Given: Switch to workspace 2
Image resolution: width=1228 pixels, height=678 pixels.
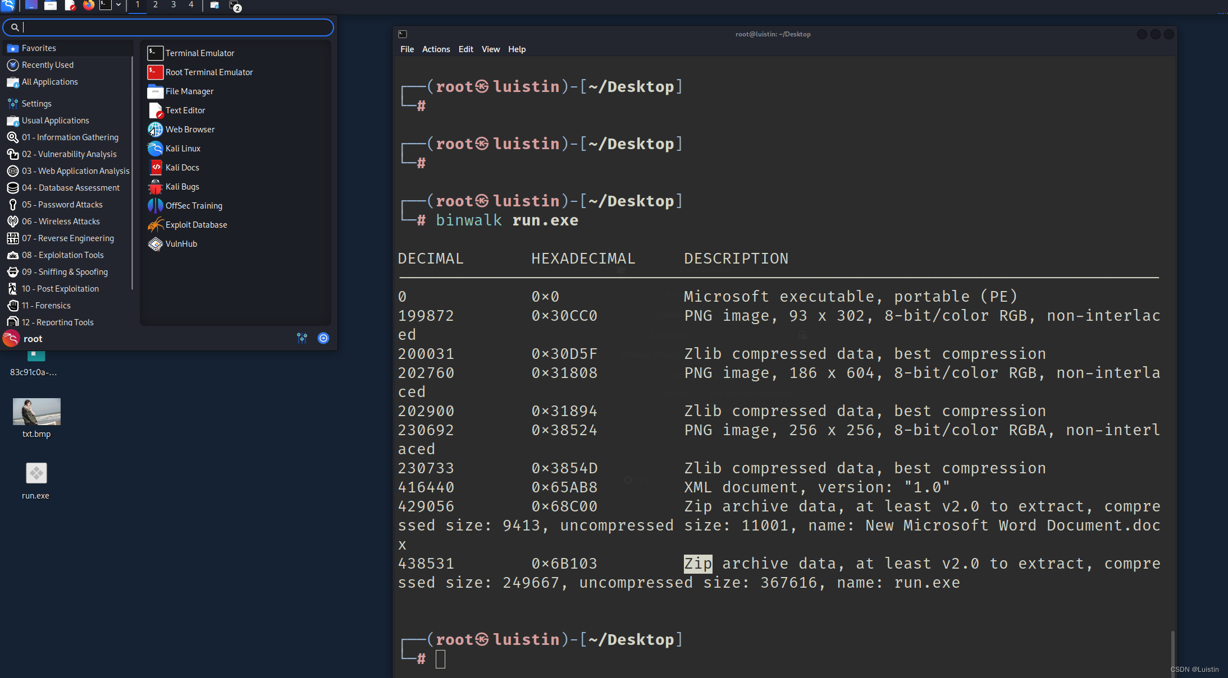Looking at the screenshot, I should click(x=156, y=6).
